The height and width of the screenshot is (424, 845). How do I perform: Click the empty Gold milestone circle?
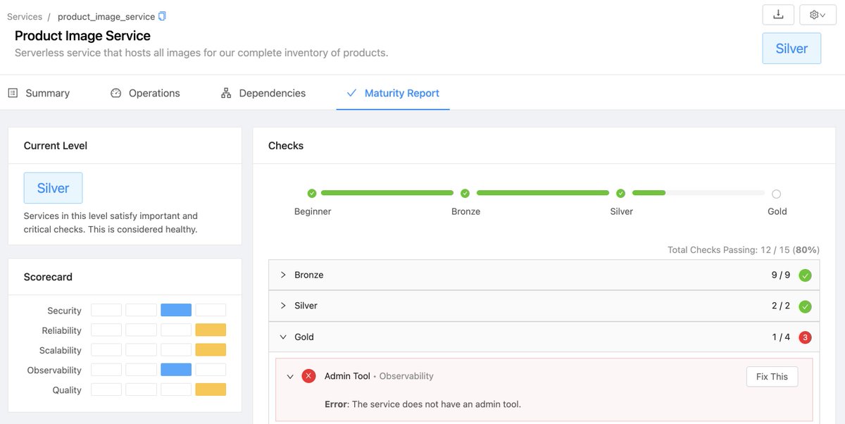pyautogui.click(x=776, y=192)
